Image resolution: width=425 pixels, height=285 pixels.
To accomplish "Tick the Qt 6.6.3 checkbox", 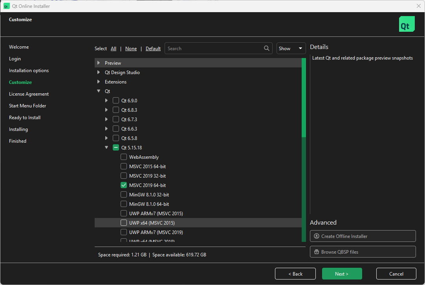I will pyautogui.click(x=116, y=129).
